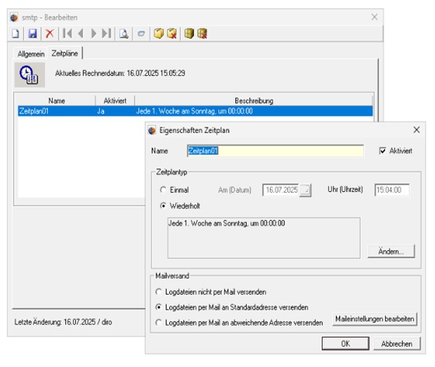Screen dimensions: 435x367
Task: Select Logdateien per Mail an abweichende Adresse
Action: coord(159,323)
